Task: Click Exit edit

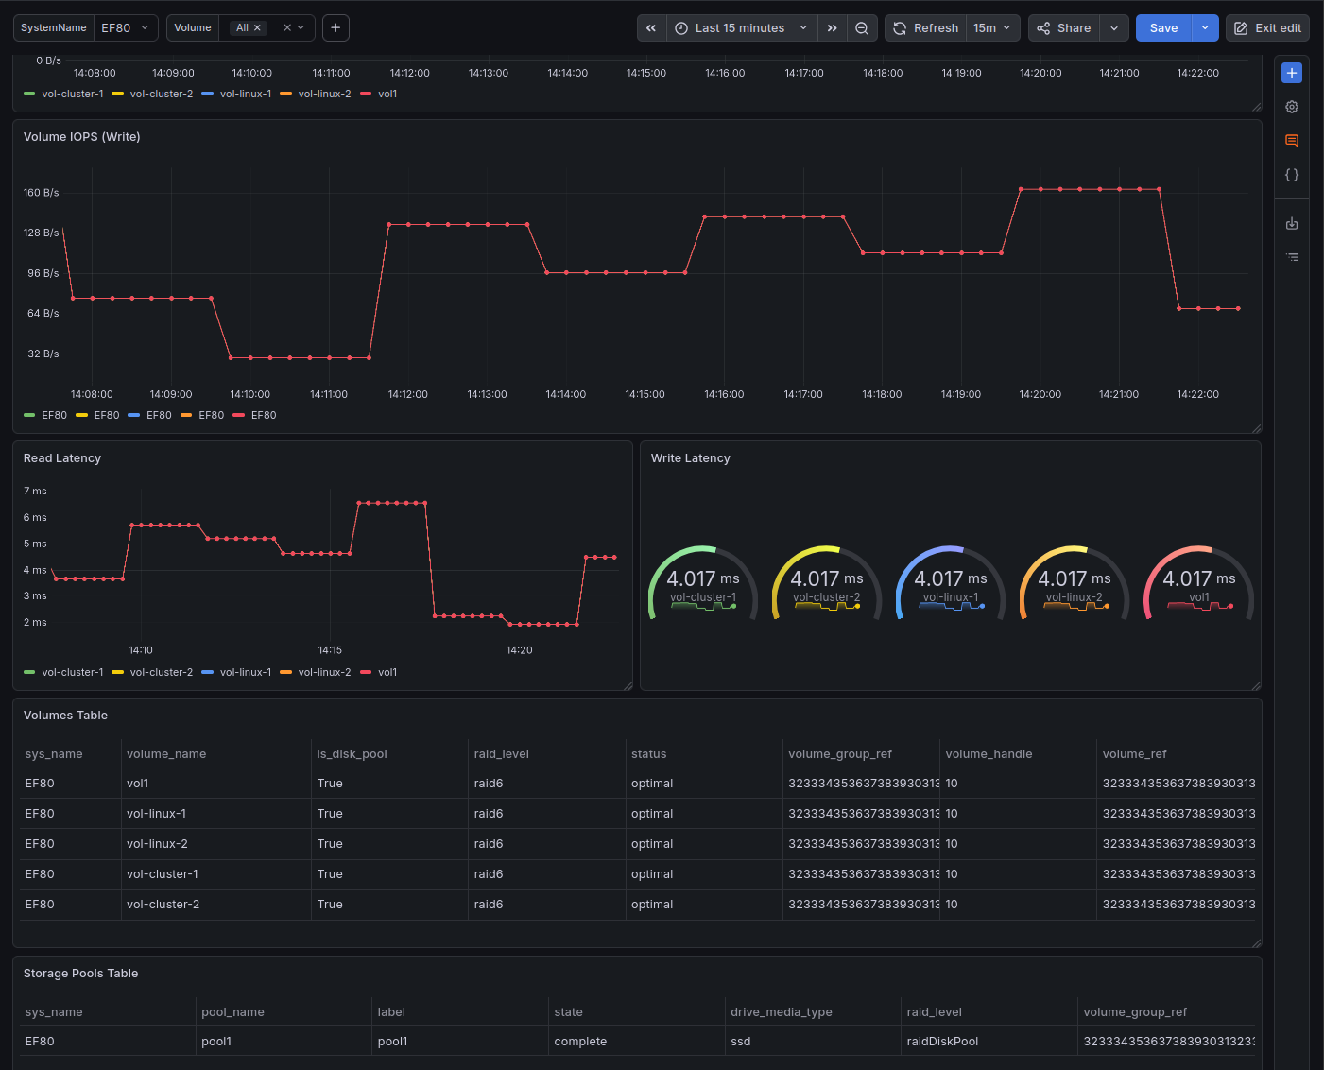Action: [x=1267, y=28]
